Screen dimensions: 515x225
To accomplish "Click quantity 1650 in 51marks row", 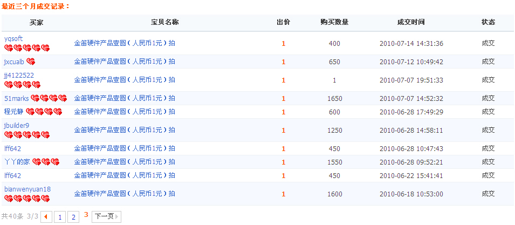I will pos(335,99).
